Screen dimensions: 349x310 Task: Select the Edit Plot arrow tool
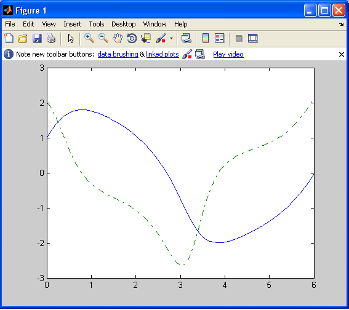(71, 38)
